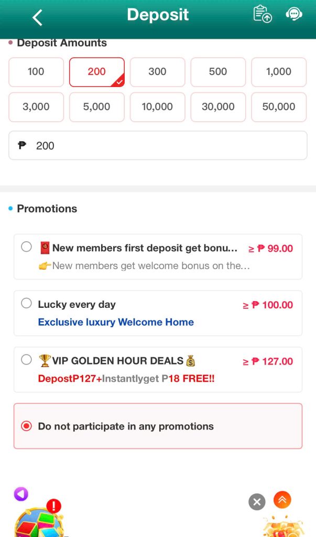The height and width of the screenshot is (537, 316).
Task: Dismiss the floating promo with the X button
Action: tap(257, 502)
